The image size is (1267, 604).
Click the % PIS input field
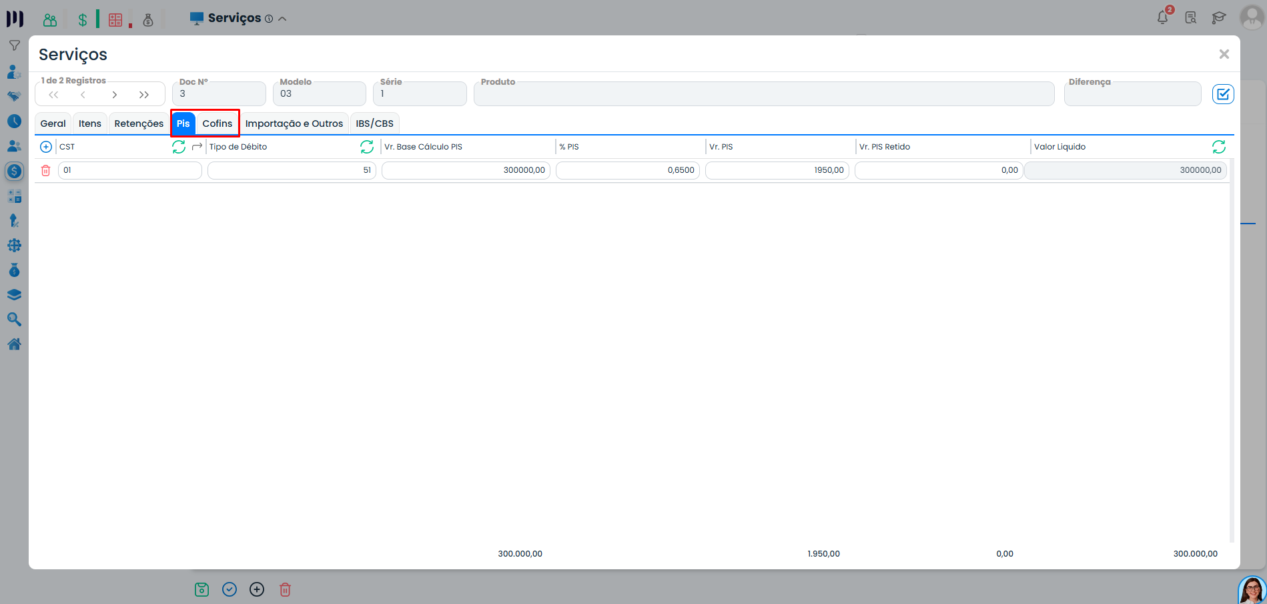pyautogui.click(x=627, y=171)
